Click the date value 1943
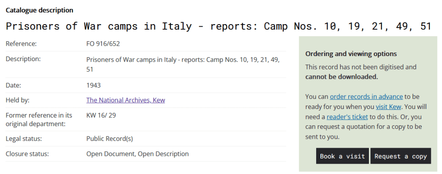The height and width of the screenshot is (174, 442). point(93,85)
